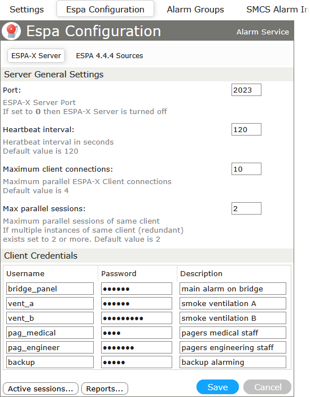Open the Reports dialog

[x=104, y=389]
